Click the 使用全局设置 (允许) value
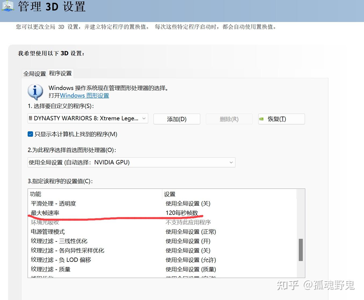Screen dimensions: 364x300 [191, 260]
